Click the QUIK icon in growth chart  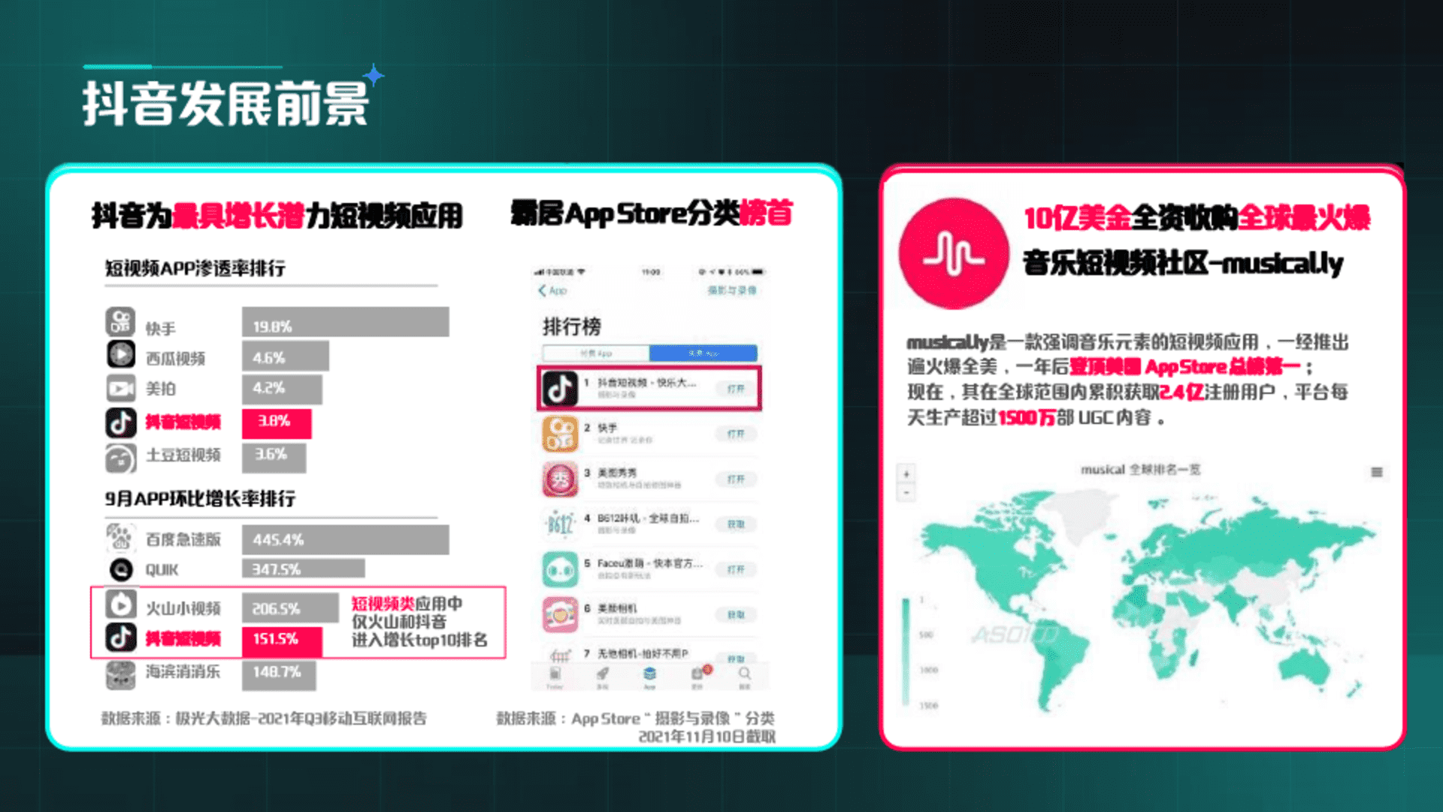click(x=121, y=570)
